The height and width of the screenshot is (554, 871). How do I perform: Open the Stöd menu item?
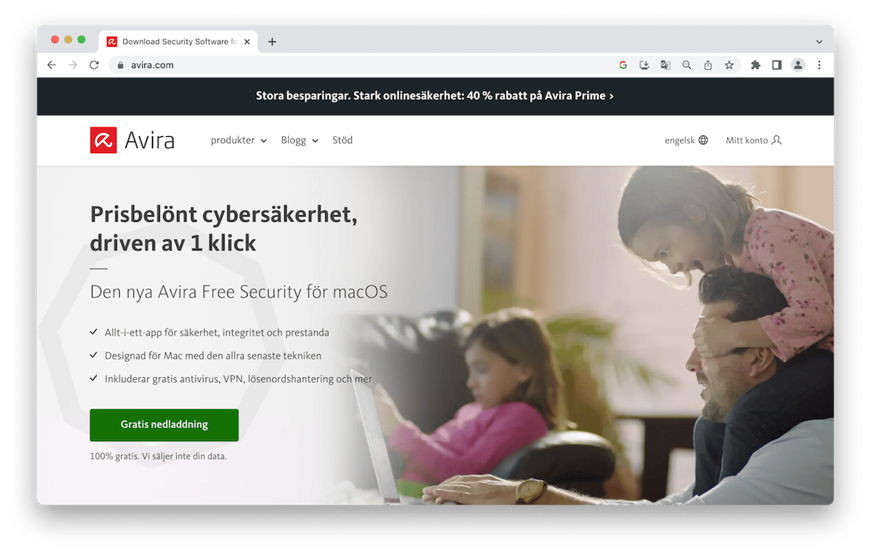point(342,140)
